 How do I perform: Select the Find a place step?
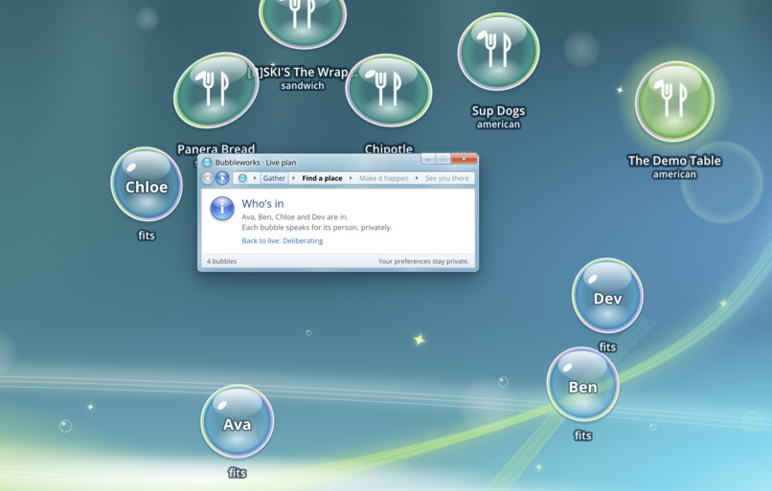(322, 178)
